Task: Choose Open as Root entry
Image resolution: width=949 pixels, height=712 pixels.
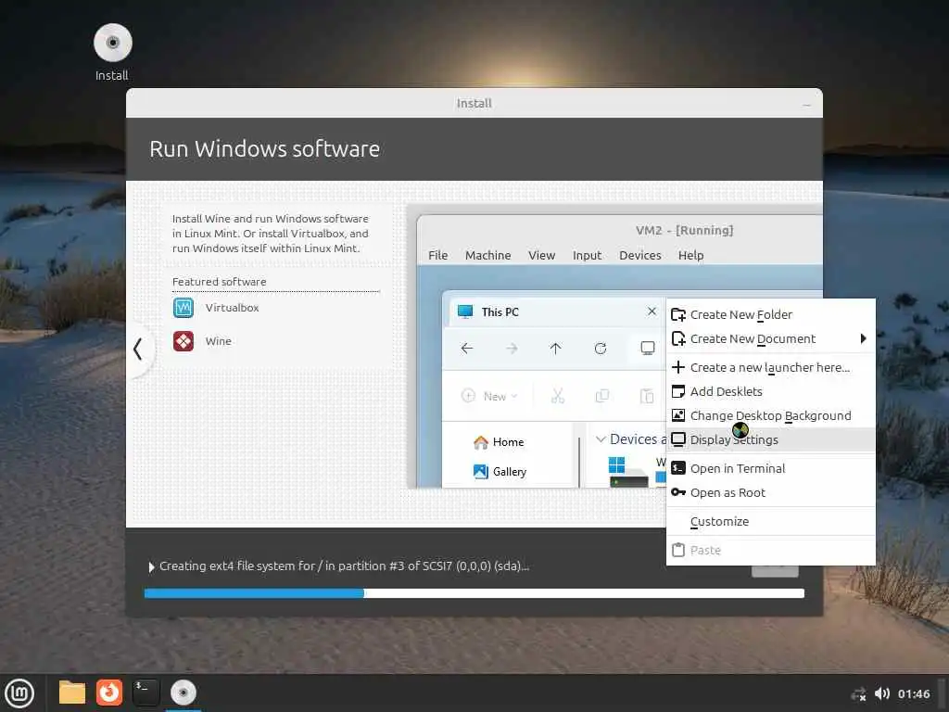Action: (x=770, y=493)
